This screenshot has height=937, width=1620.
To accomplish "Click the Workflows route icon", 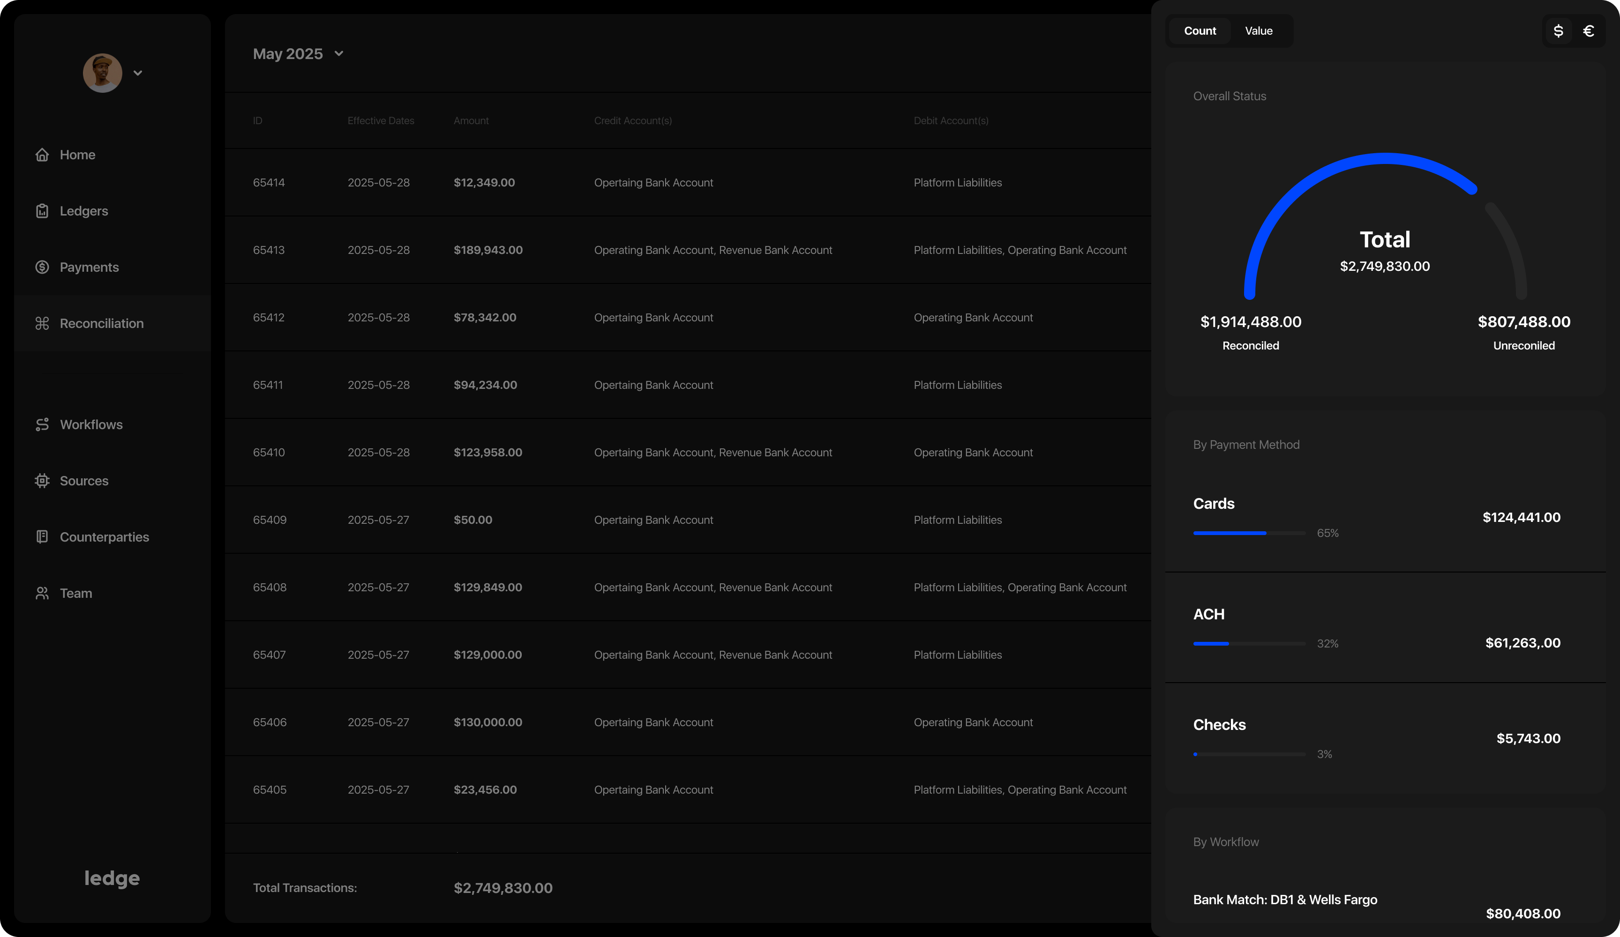I will point(43,424).
